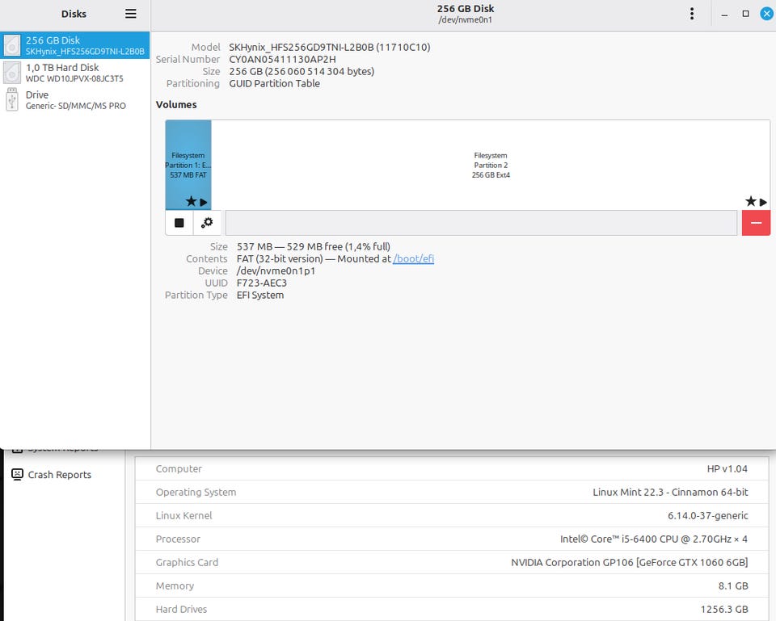Click the EFI System partition type value
Image resolution: width=776 pixels, height=621 pixels.
pos(260,296)
